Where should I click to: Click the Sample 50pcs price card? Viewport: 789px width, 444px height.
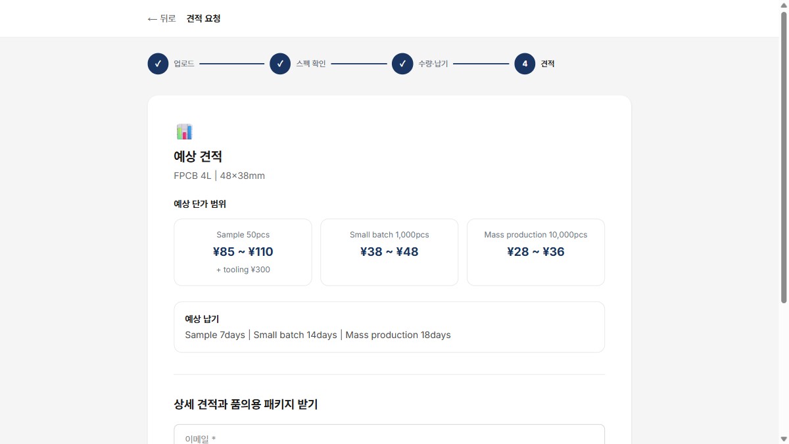pos(243,252)
